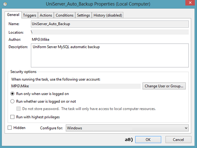Select Run only when user is logged on
The width and height of the screenshot is (197, 148).
(x=13, y=94)
